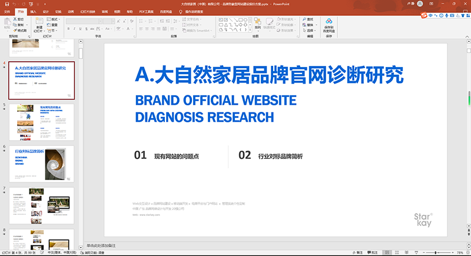Decrease font size icon

click(x=125, y=21)
